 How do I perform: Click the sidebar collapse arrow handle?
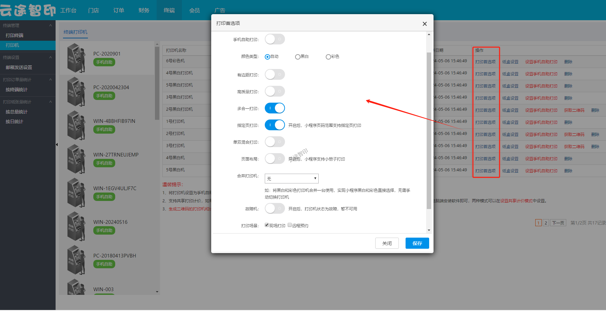pos(57,145)
